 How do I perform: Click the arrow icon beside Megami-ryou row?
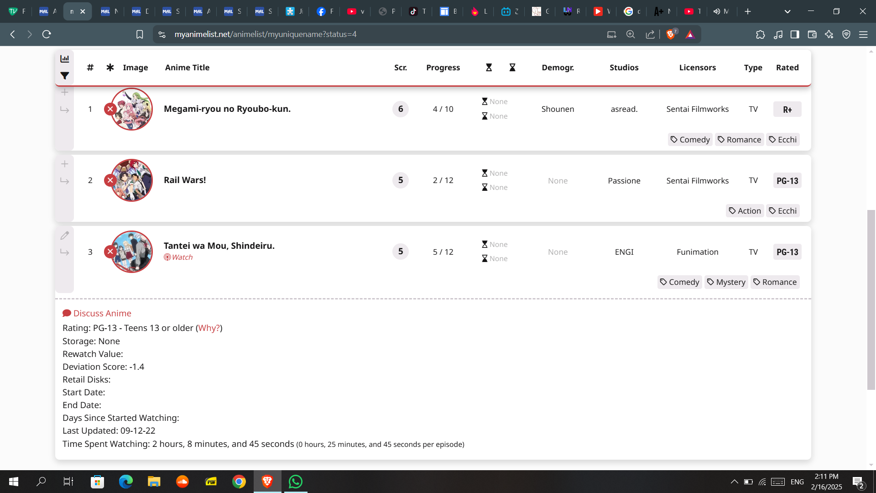[65, 110]
